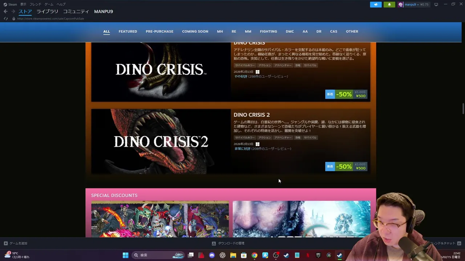465x261 pixels.
Task: Open the MANPU9 profile tab
Action: pyautogui.click(x=104, y=12)
